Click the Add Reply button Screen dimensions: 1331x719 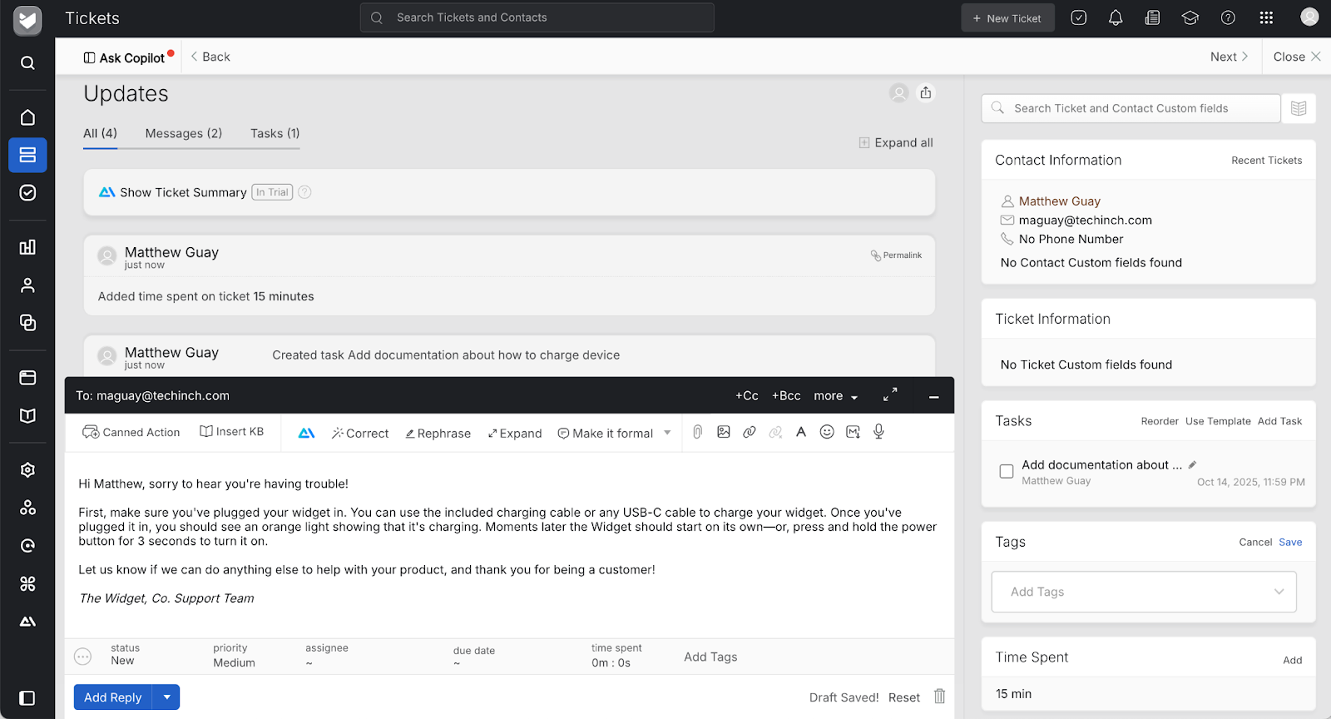pos(113,697)
